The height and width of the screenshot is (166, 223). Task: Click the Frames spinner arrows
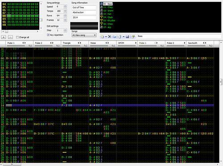click(65, 20)
